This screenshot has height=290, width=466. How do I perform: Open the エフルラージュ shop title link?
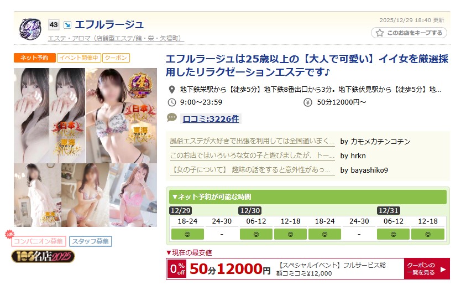pos(109,24)
